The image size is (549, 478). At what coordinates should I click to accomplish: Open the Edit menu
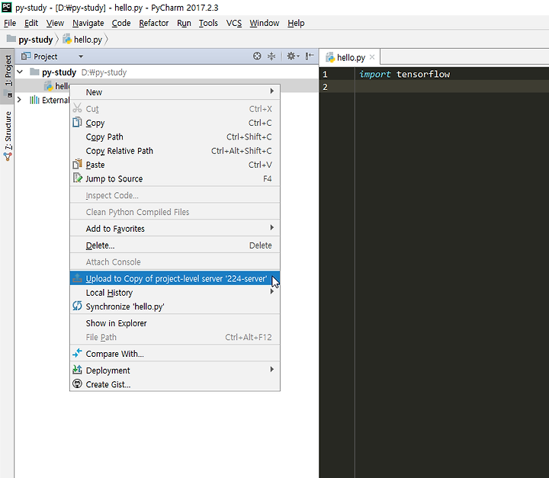[x=31, y=23]
